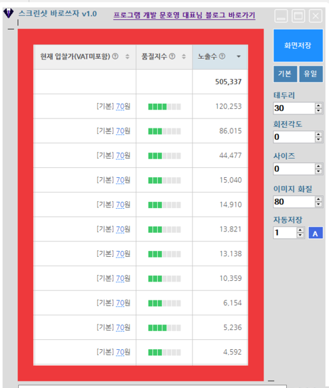Sort by 품질지수 column arrows
This screenshot has height=388, width=329.
click(184, 56)
